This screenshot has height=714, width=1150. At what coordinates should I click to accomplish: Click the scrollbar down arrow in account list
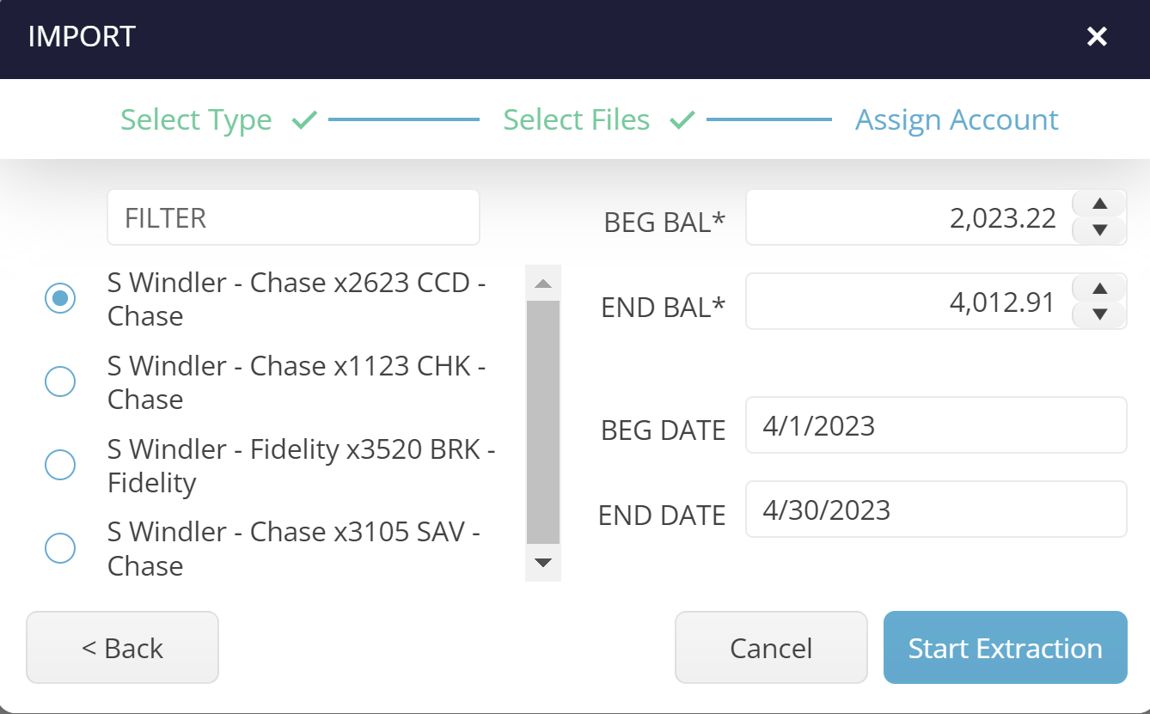[541, 564]
